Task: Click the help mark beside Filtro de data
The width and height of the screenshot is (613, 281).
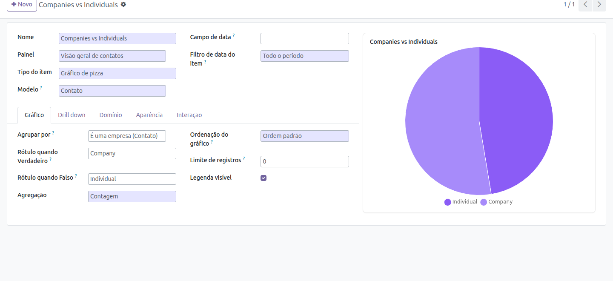Action: point(205,62)
